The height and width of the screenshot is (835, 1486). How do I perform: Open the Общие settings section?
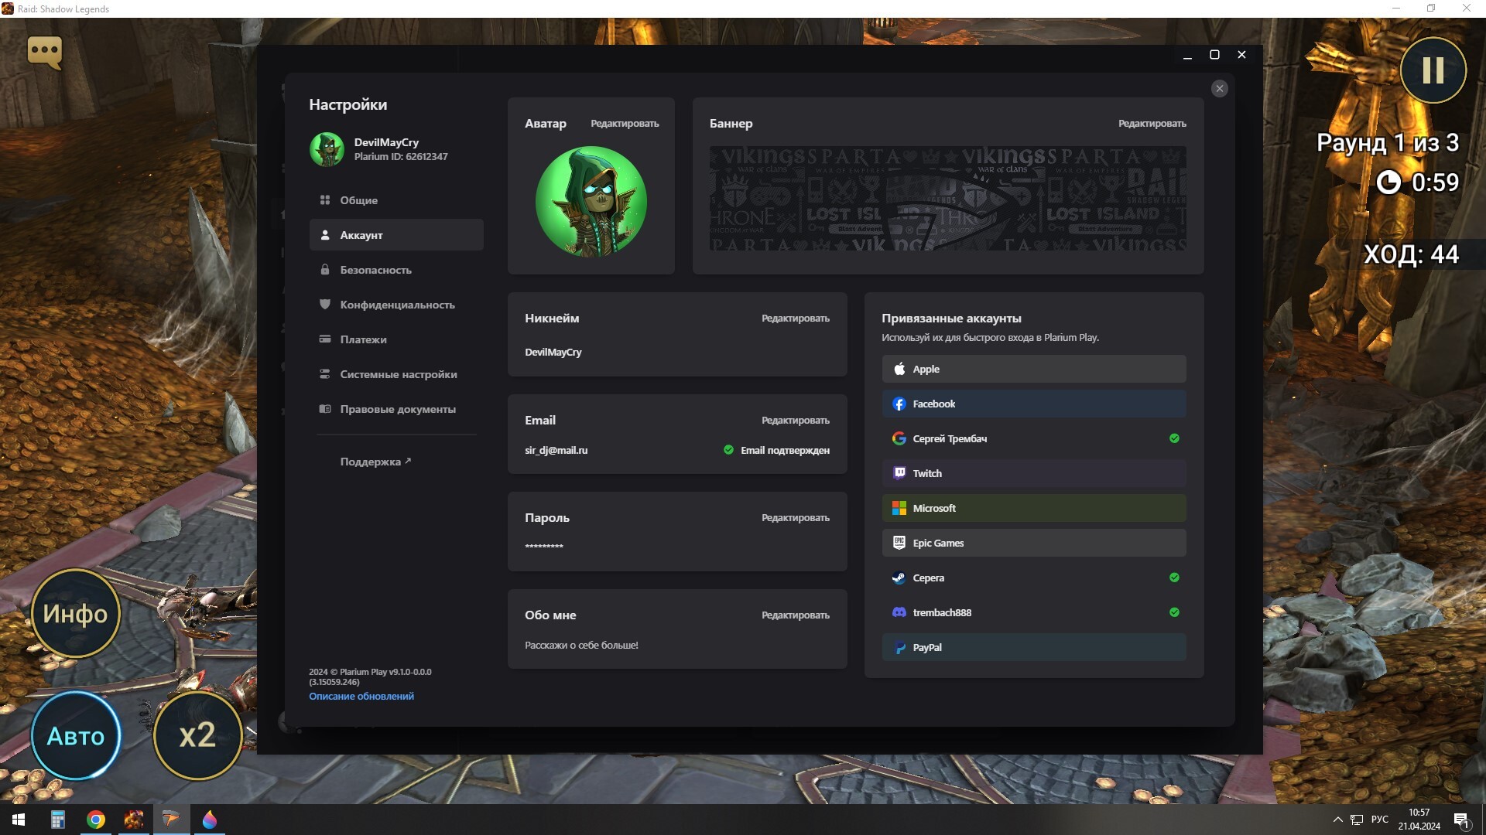click(x=396, y=200)
